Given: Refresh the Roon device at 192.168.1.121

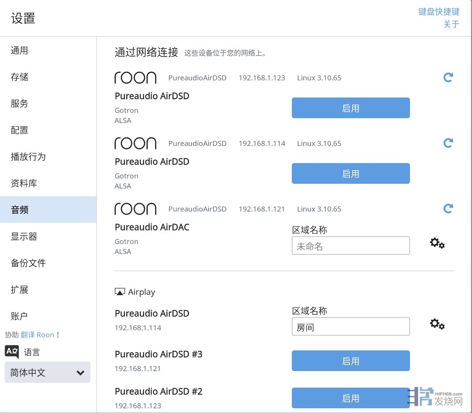Looking at the screenshot, I should (x=448, y=209).
